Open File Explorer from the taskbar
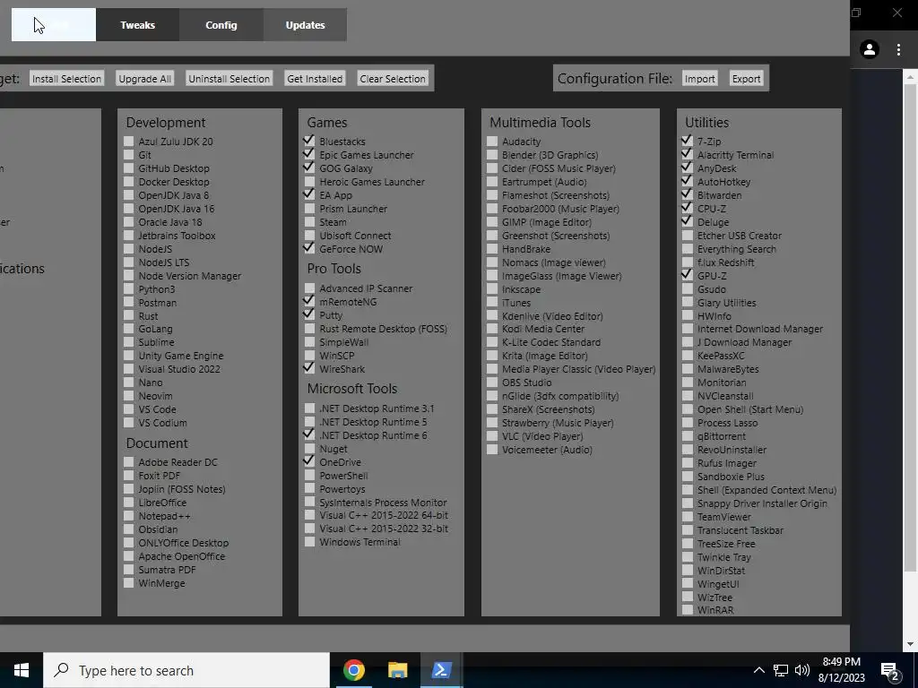Viewport: 918px width, 688px height. pyautogui.click(x=397, y=670)
